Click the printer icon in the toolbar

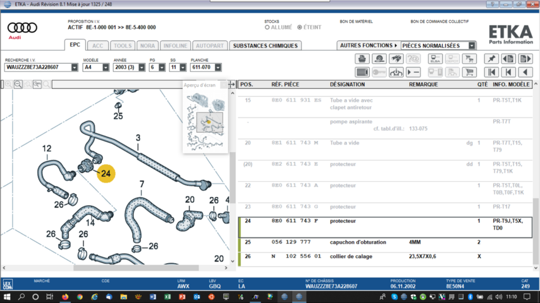tap(362, 59)
